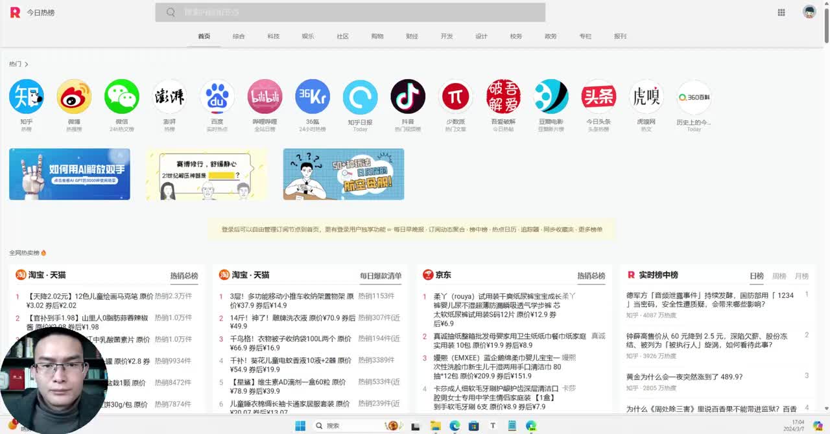This screenshot has height=434, width=830.
Task: Switch to the 财经 tab
Action: [412, 36]
